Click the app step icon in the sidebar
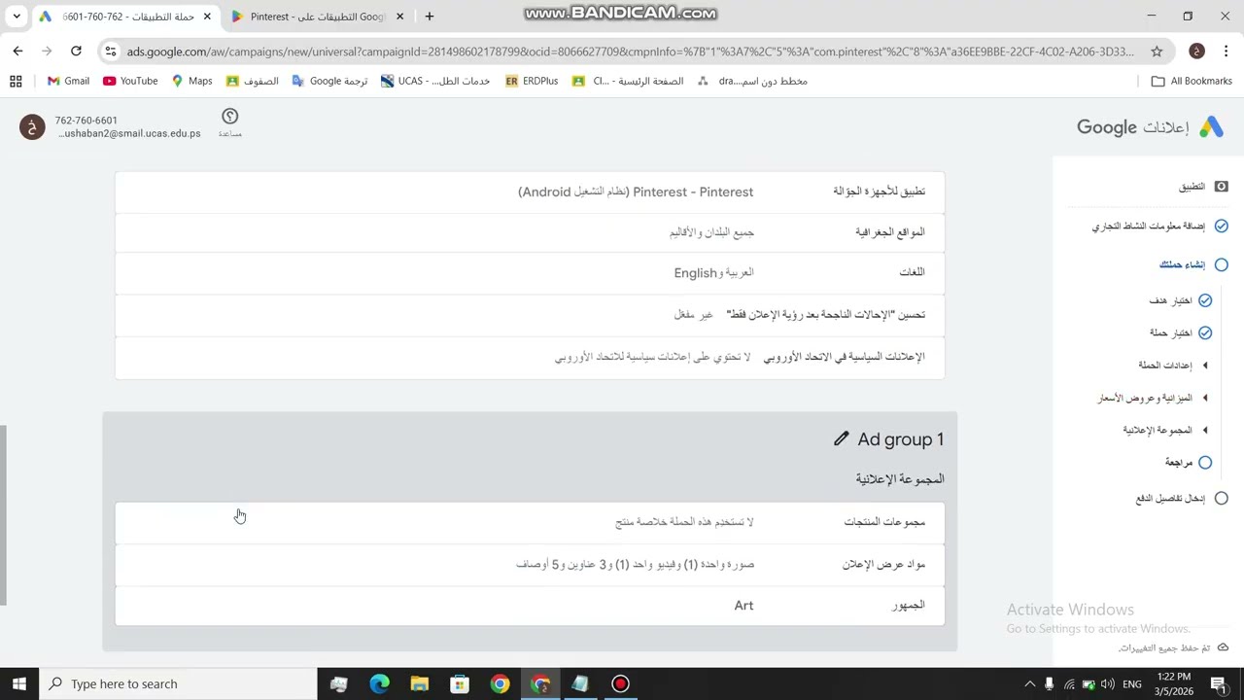This screenshot has height=700, width=1244. (x=1222, y=187)
